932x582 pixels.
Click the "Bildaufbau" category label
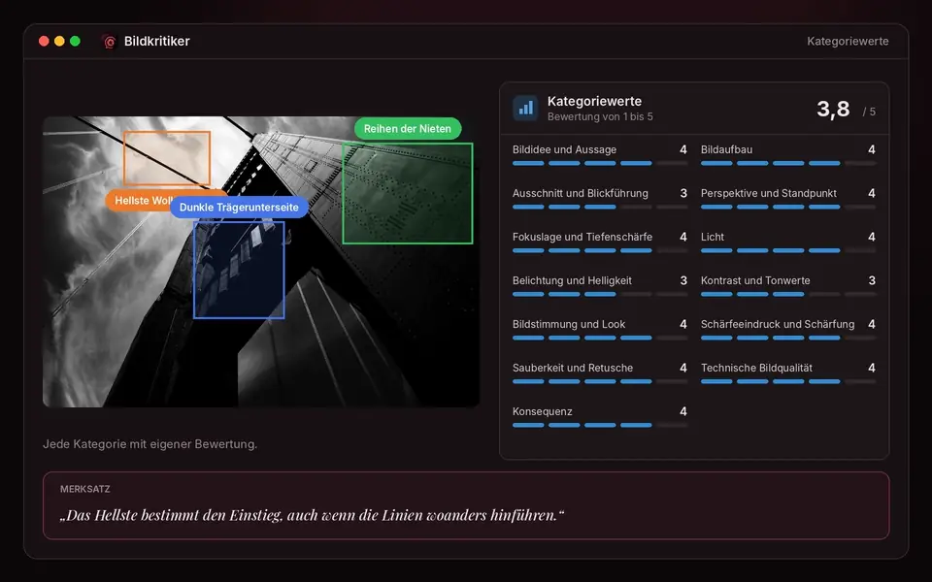(726, 149)
